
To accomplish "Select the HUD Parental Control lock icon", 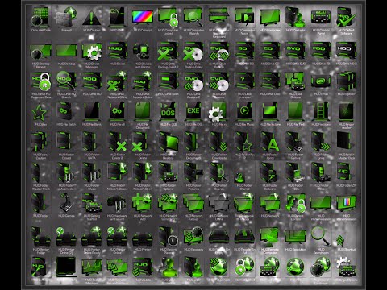I will click(296, 204).
